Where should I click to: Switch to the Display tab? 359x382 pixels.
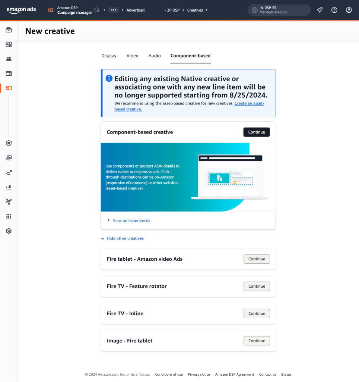pyautogui.click(x=109, y=56)
